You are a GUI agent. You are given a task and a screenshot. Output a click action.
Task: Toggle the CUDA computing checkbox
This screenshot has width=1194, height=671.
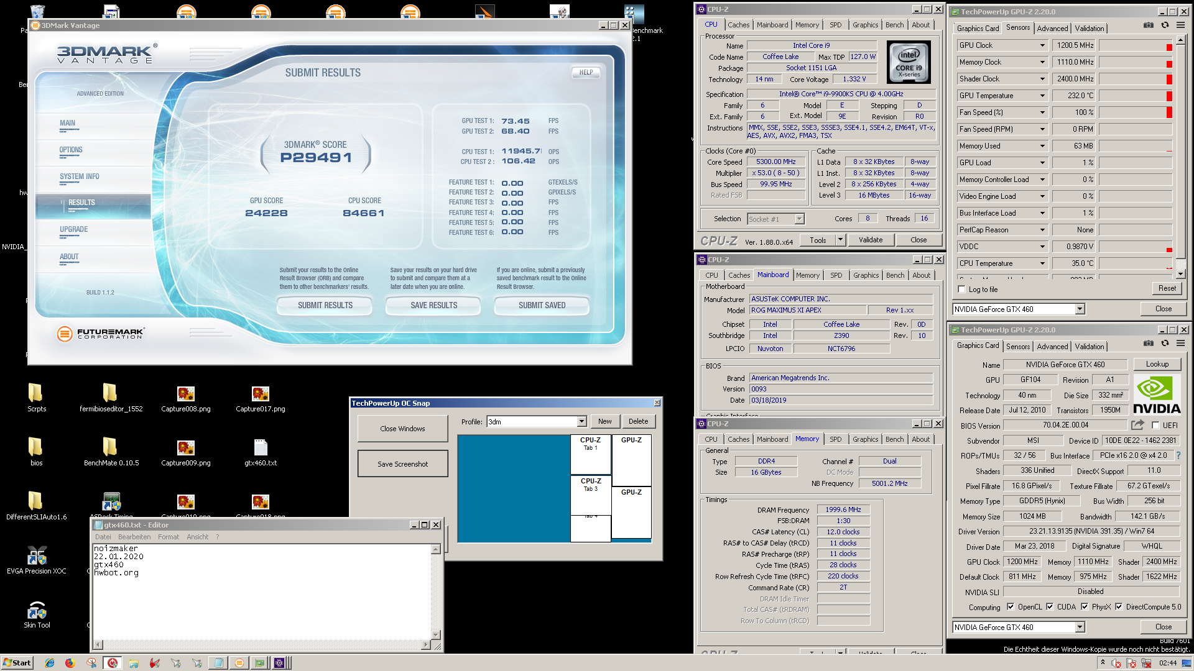(1050, 607)
